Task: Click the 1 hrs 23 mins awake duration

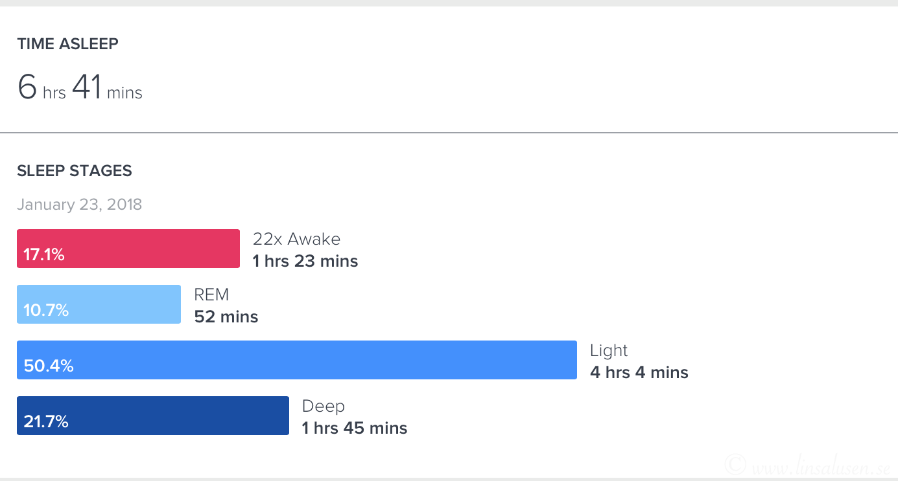Action: pyautogui.click(x=305, y=261)
